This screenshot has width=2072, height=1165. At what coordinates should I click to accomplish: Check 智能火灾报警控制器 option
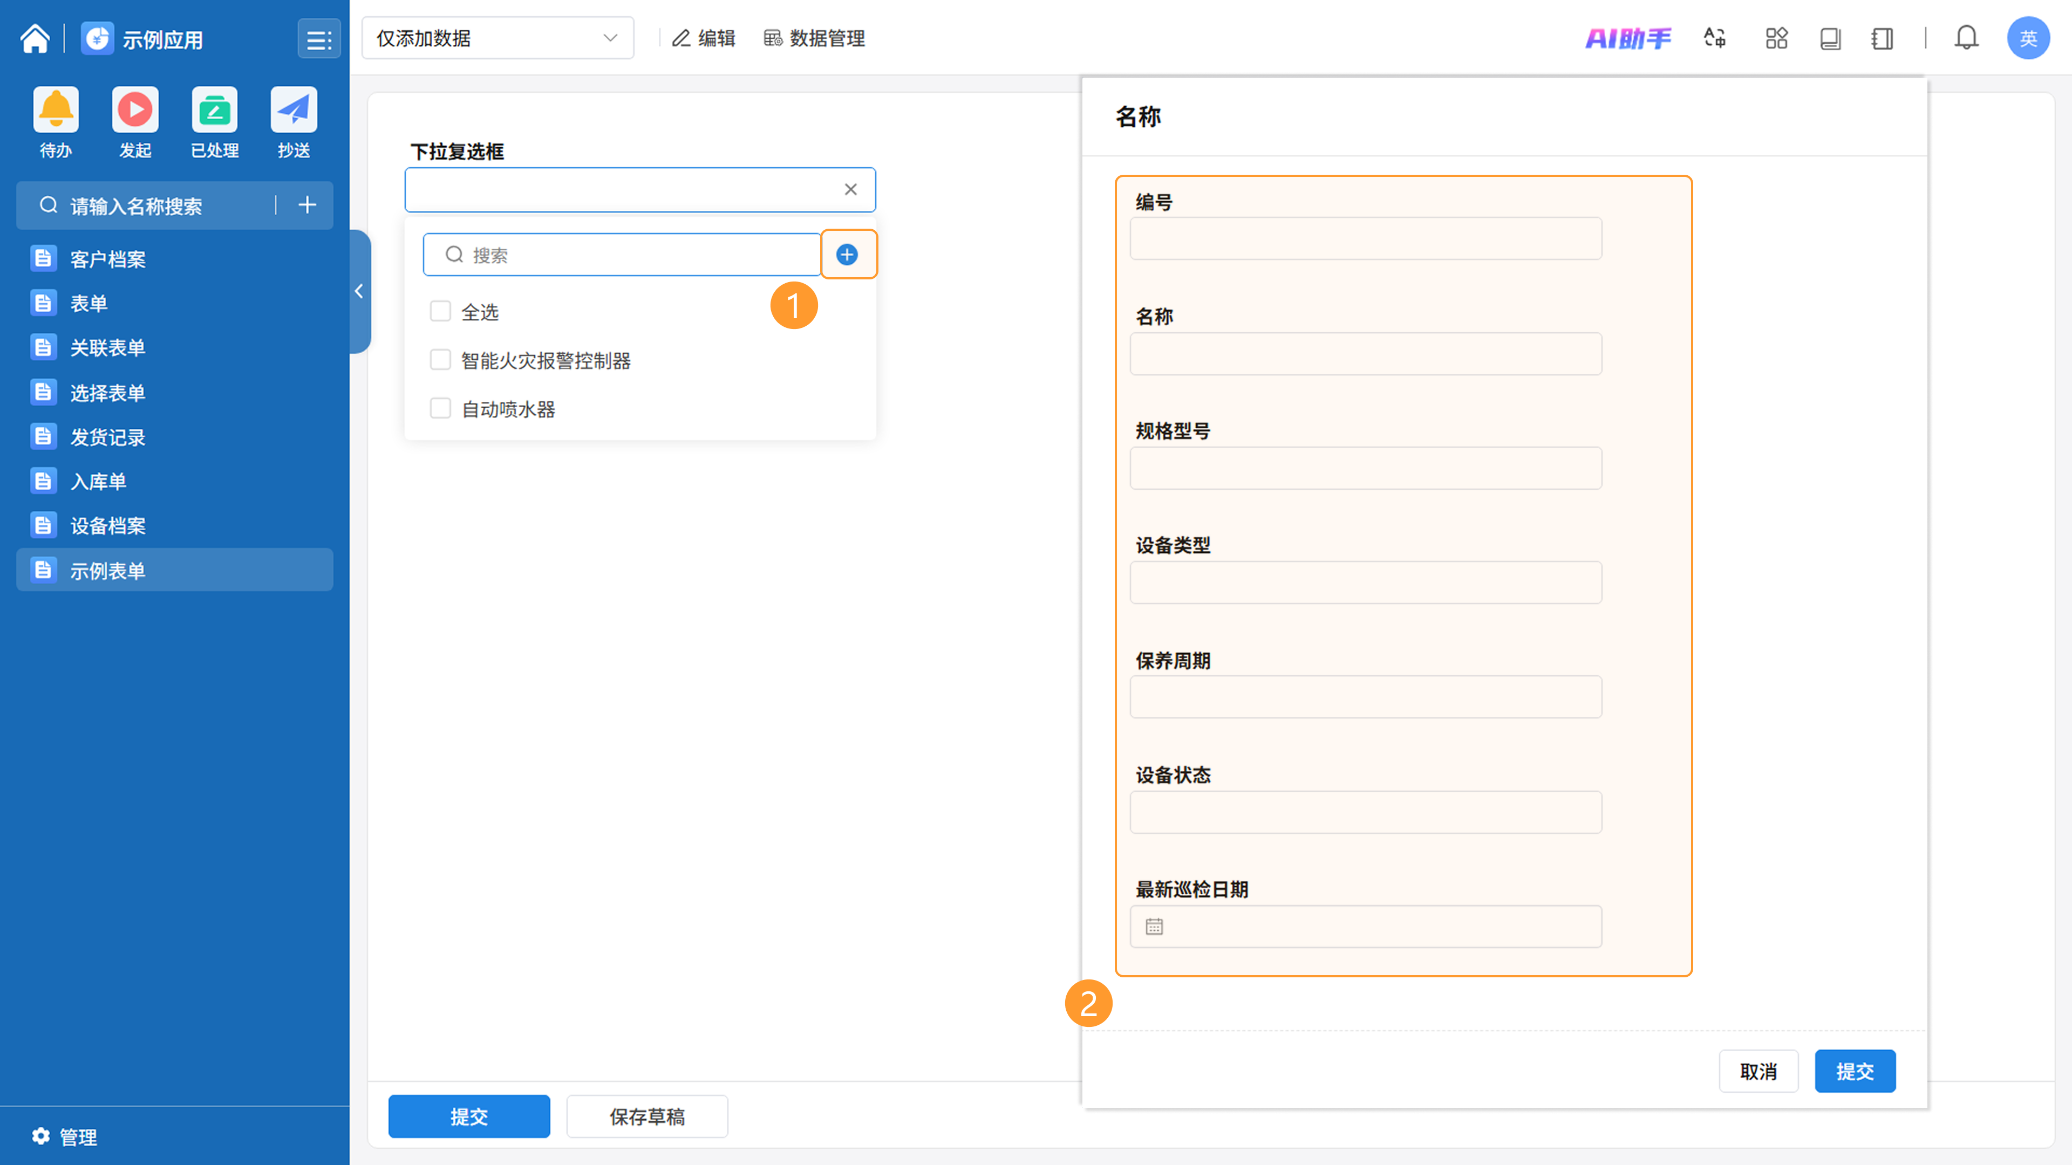(x=440, y=360)
